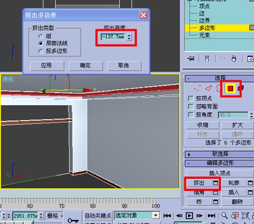Select Local Normal (局部法线) radio
Viewport: 254px width, 224px height.
pyautogui.click(x=41, y=43)
